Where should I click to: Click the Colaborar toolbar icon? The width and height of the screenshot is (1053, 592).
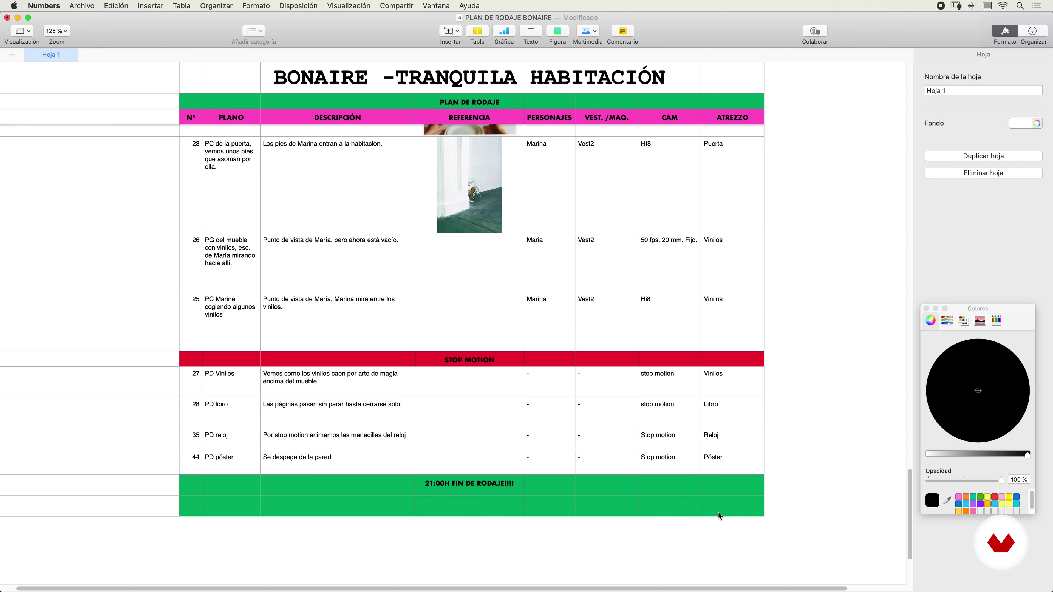coord(815,31)
